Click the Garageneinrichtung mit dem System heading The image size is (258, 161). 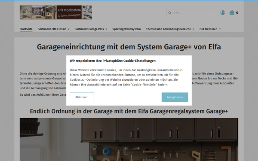(129, 47)
